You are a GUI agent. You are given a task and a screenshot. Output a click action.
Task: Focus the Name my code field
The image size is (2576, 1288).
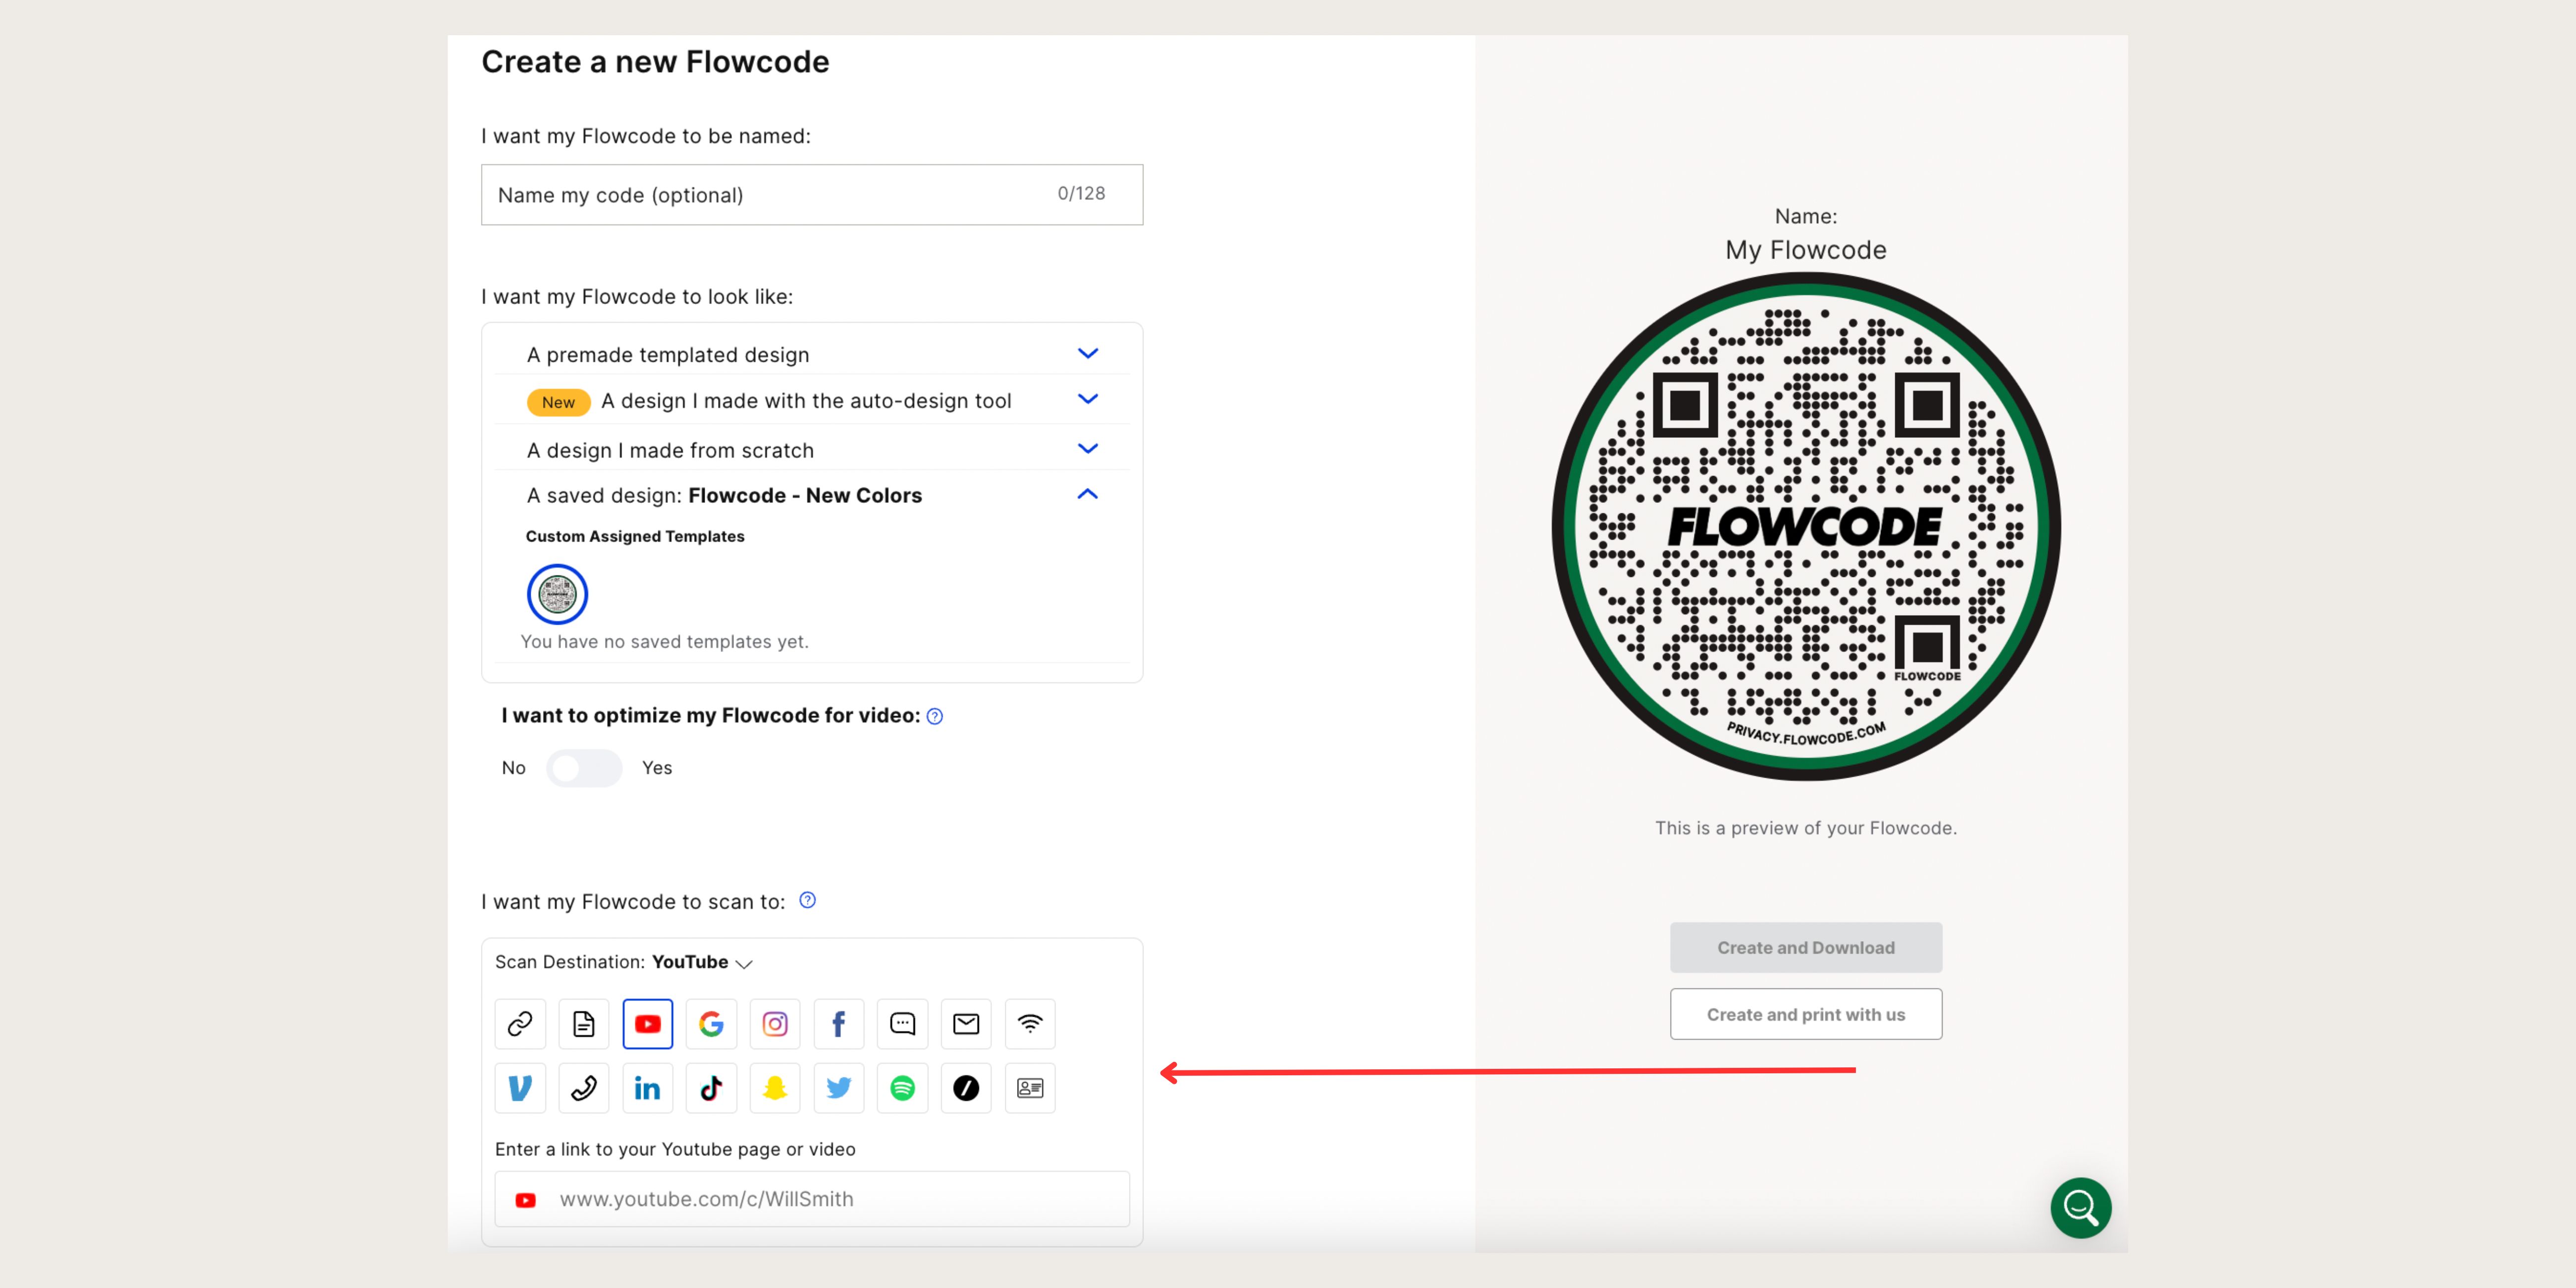click(812, 195)
